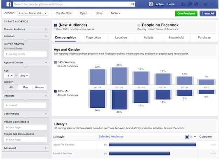Switch to the Activity tab

coord(149,37)
